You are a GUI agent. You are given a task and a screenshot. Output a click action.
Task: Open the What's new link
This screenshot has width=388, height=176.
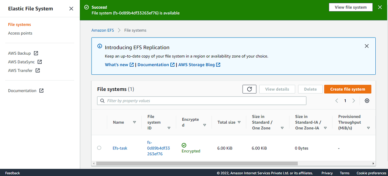click(116, 65)
